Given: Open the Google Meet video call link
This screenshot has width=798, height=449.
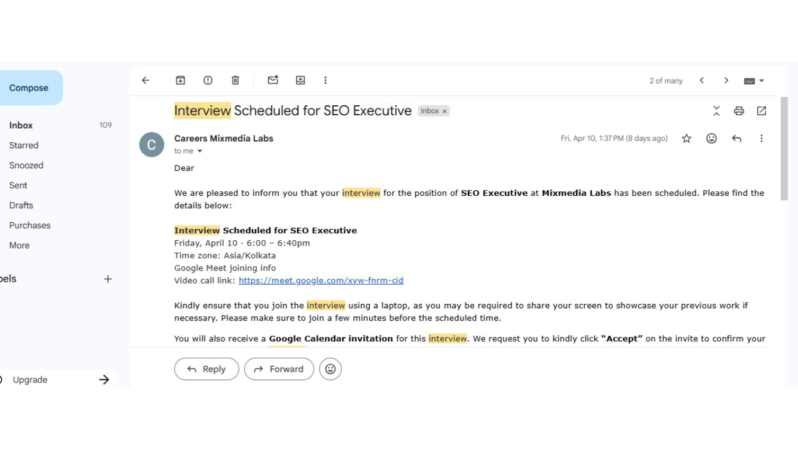Looking at the screenshot, I should [321, 281].
